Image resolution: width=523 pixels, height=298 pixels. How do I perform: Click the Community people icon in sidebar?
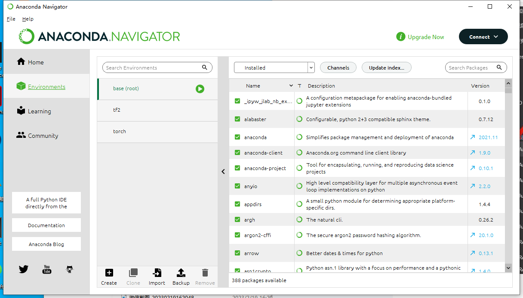tap(21, 135)
